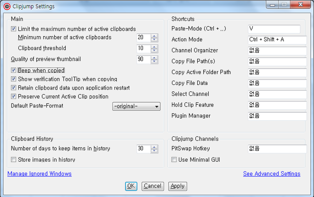Click the Hold Clip Feature label
Viewport: 314px width, 197px height.
[193, 105]
